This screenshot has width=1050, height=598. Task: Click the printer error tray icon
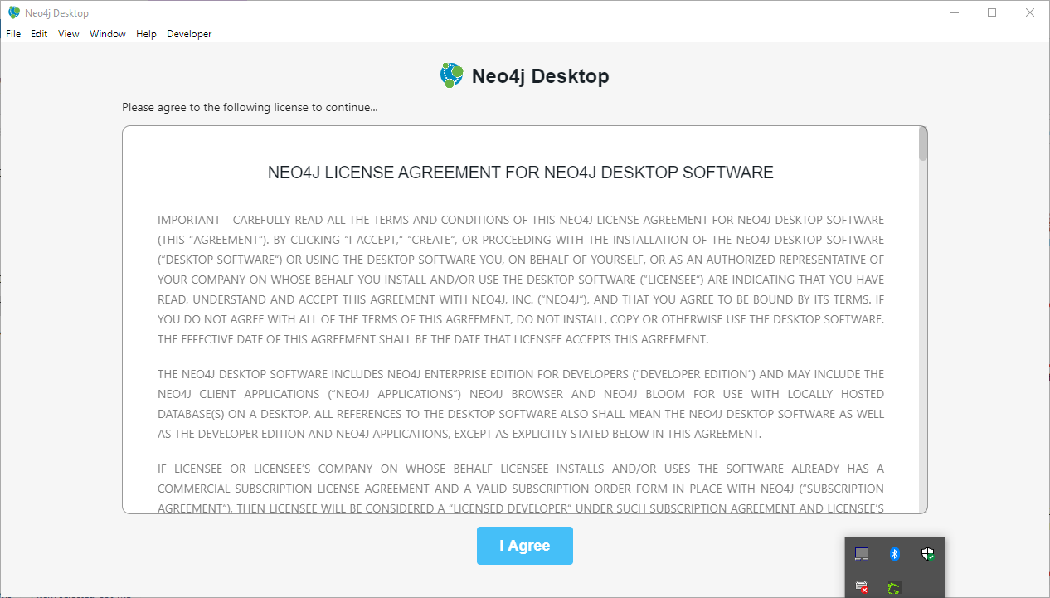[x=862, y=587]
